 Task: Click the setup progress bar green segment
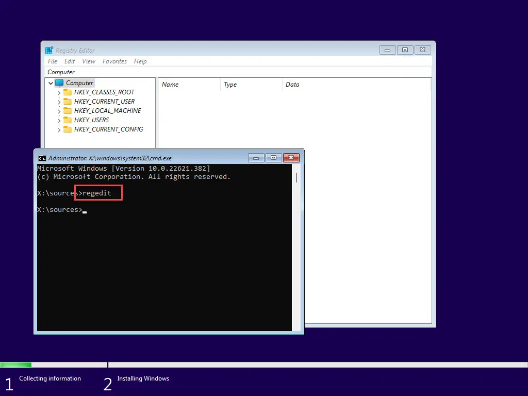(x=16, y=365)
